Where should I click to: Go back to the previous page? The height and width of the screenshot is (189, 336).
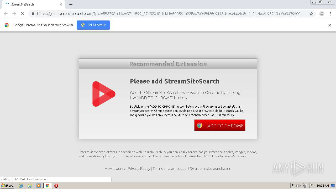coord(6,14)
